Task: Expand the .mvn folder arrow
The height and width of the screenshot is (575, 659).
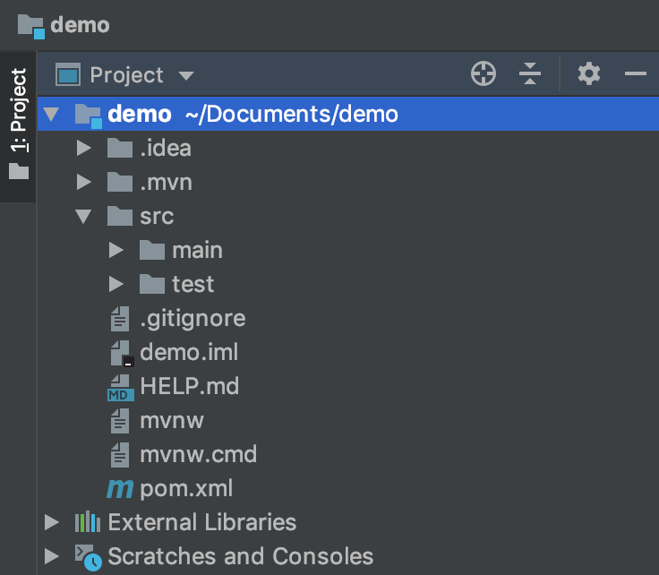Action: 84,183
